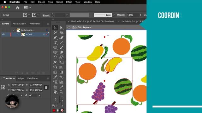Select the Eraser tool

62,52
